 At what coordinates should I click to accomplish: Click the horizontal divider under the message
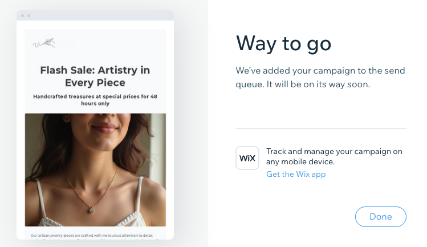coord(321,128)
